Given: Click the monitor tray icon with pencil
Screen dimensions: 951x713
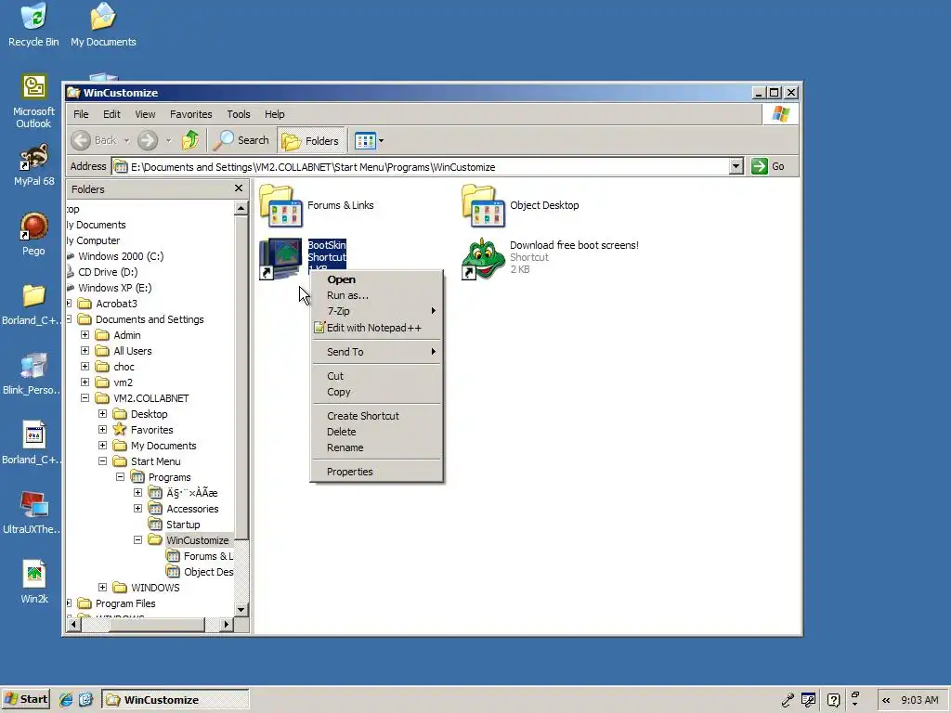Looking at the screenshot, I should tap(809, 700).
